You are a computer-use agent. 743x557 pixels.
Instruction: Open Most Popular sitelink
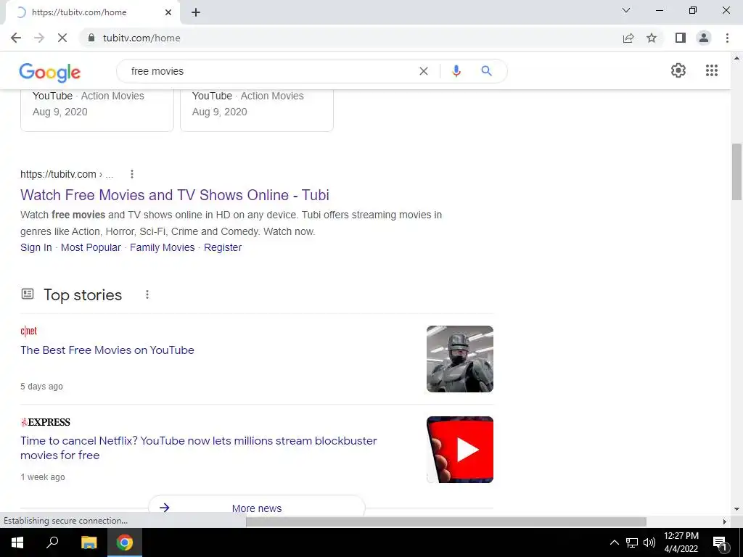(x=91, y=248)
